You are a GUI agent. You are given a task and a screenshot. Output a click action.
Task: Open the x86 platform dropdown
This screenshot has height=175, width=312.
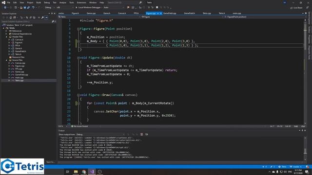pyautogui.click(x=64, y=8)
